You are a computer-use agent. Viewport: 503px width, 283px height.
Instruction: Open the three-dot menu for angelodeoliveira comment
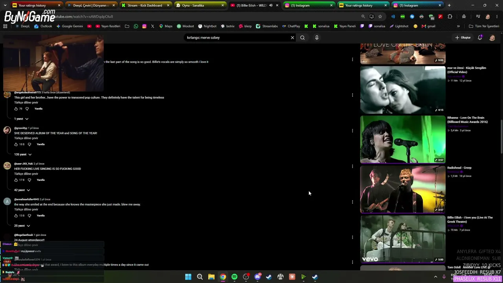pos(352,95)
